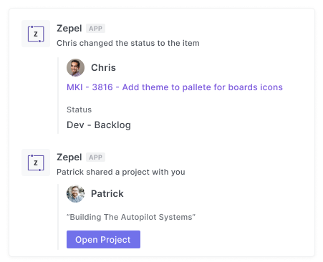Click "Building The Autopilot Systems" project title
Viewport: 323px width, 262px height.
point(131,217)
